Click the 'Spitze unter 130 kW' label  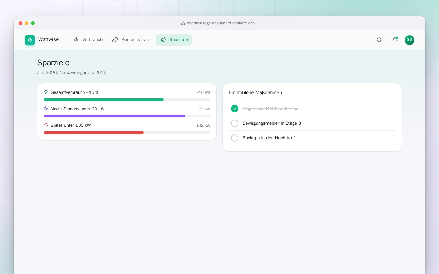(x=71, y=125)
